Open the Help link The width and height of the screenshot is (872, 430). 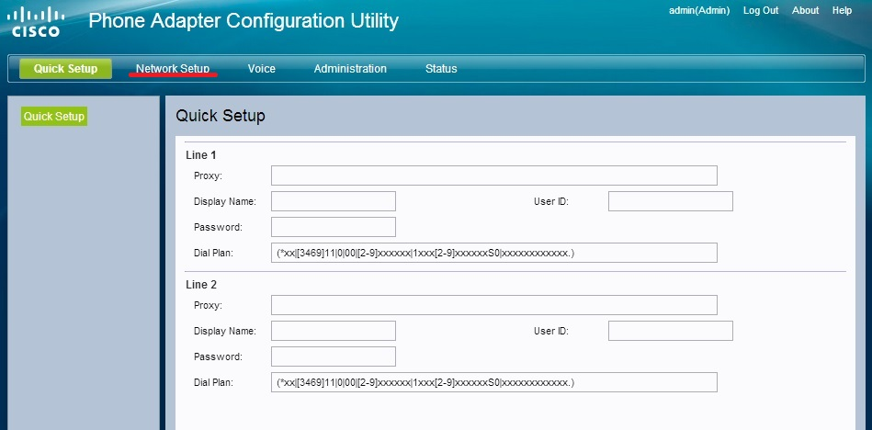point(842,11)
